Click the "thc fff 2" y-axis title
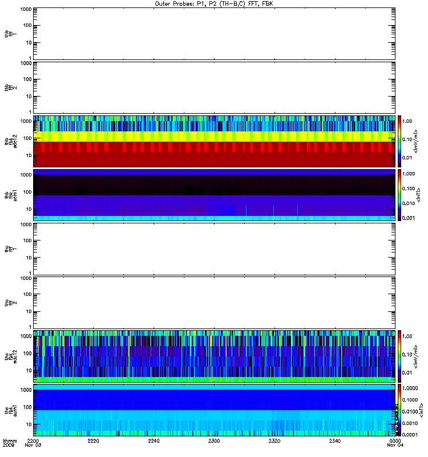 click(11, 303)
